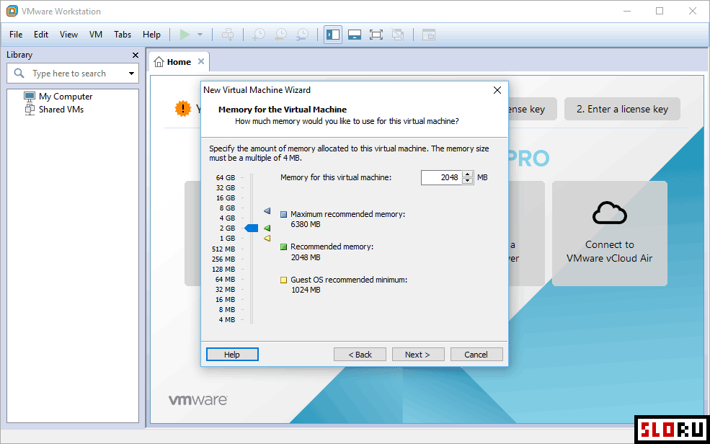Go back with the Back button
Viewport: 710px width, 444px height.
[360, 355]
